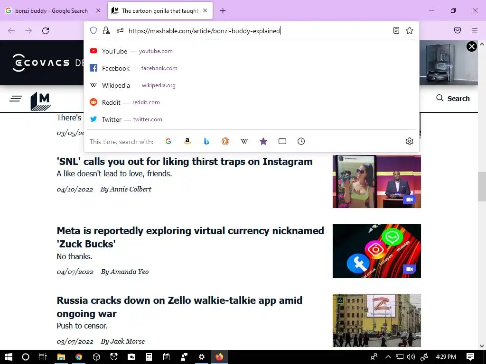Screen dimensions: 486x364
Task: Select YouTube suggestion youtube.com
Action: (x=252, y=51)
